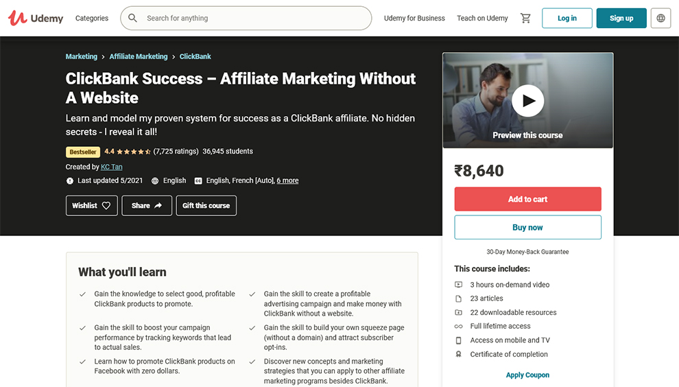Go to Affiliate Marketing breadcrumb

click(138, 56)
